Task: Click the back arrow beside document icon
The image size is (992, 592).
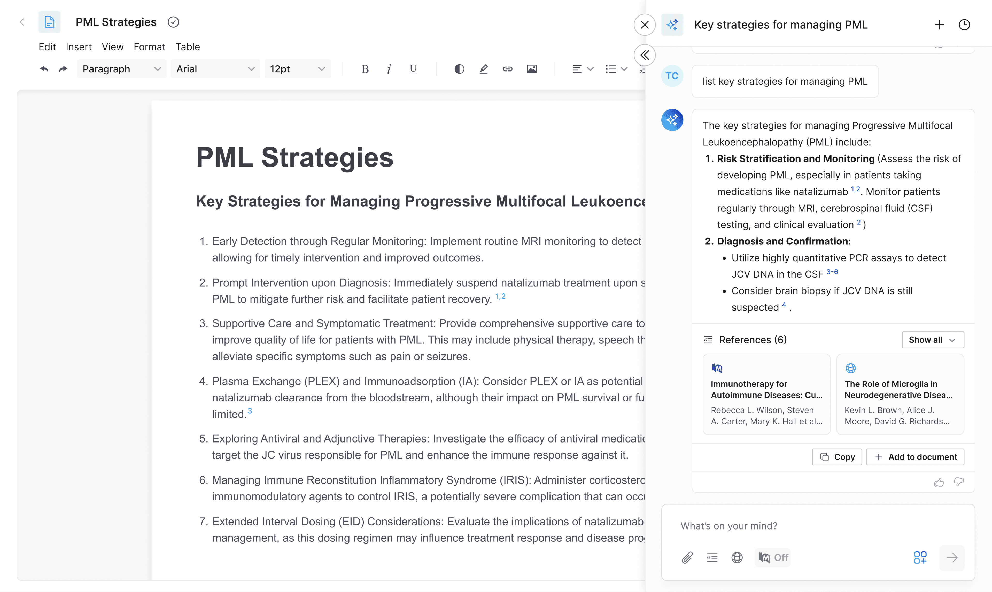Action: coord(22,22)
